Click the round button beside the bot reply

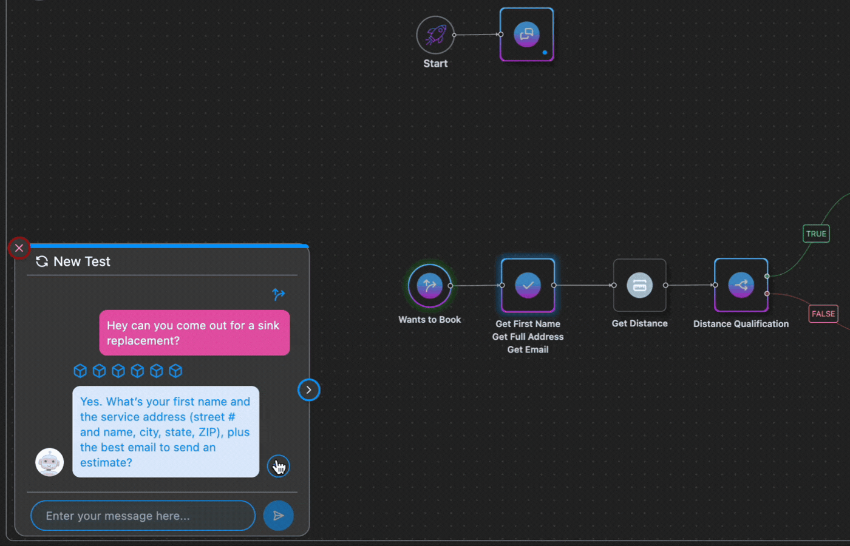tap(278, 466)
